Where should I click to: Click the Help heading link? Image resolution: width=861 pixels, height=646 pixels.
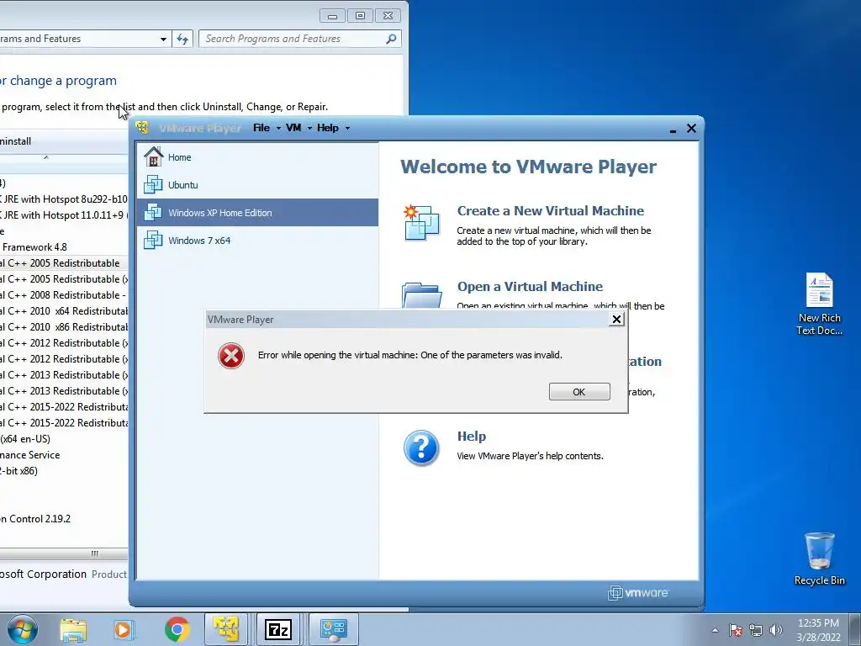(x=471, y=437)
